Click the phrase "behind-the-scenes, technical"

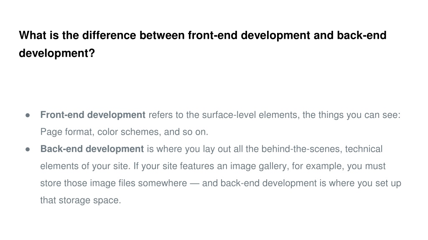pyautogui.click(x=322, y=149)
